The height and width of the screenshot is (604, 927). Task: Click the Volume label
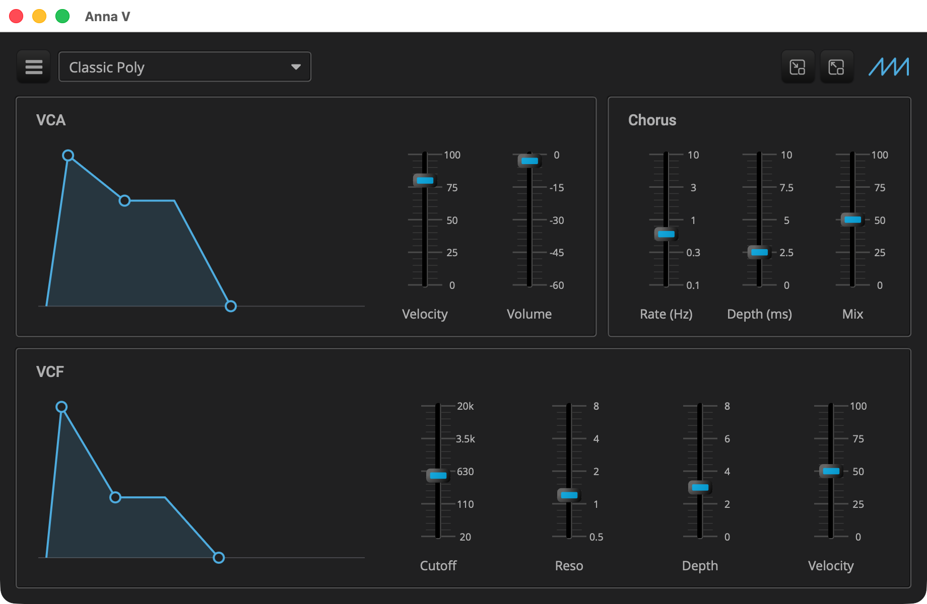click(529, 314)
